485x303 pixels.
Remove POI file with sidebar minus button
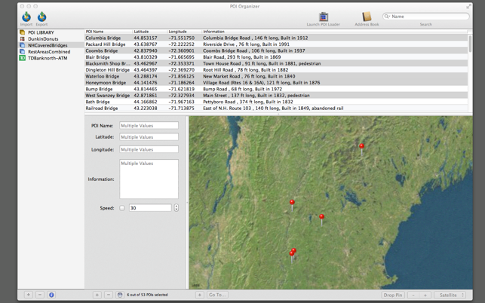click(39, 295)
